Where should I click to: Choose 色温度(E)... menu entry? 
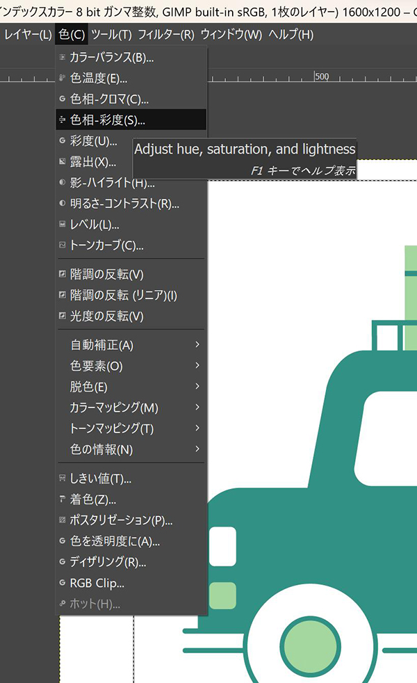point(131,78)
